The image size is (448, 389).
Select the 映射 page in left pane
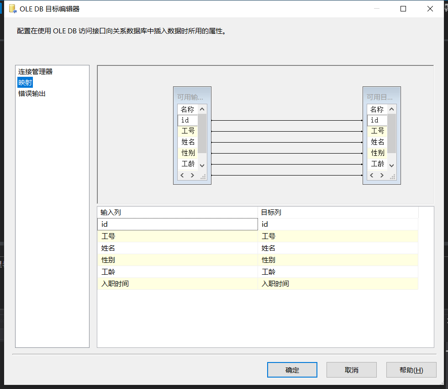(25, 82)
